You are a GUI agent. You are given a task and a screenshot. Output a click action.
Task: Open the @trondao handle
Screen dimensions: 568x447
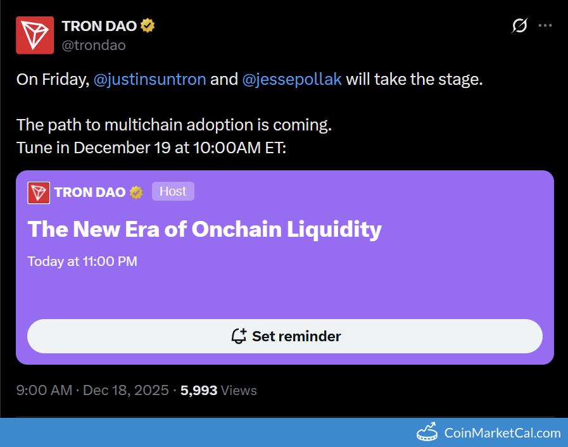coord(93,45)
